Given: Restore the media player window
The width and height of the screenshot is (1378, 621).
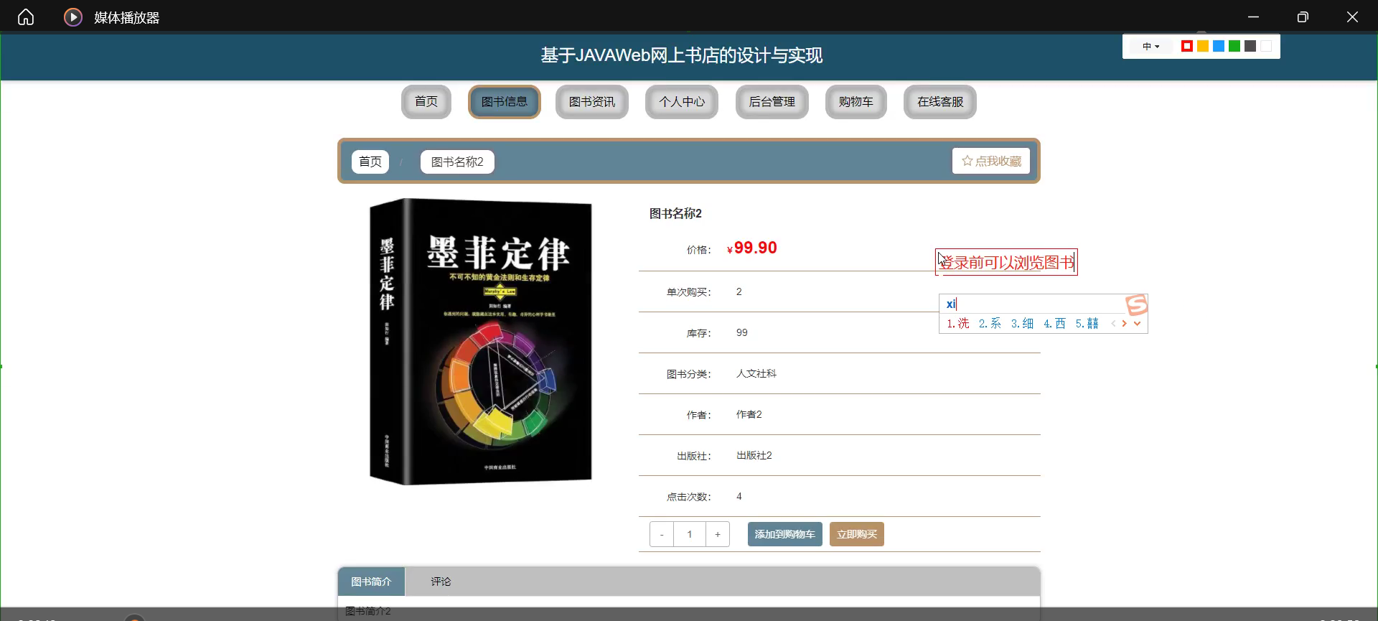Looking at the screenshot, I should pyautogui.click(x=1303, y=17).
